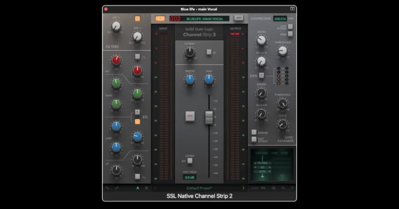Click the compressor Release knob

[x=261, y=61]
